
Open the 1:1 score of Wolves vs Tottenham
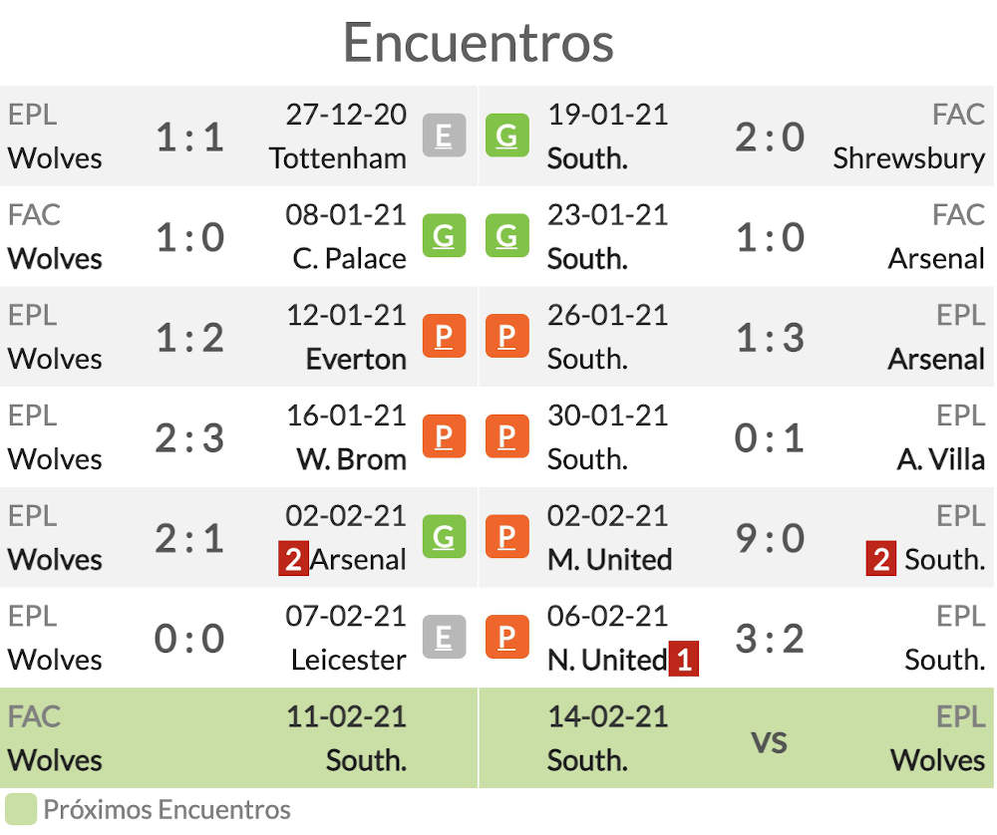(x=189, y=137)
